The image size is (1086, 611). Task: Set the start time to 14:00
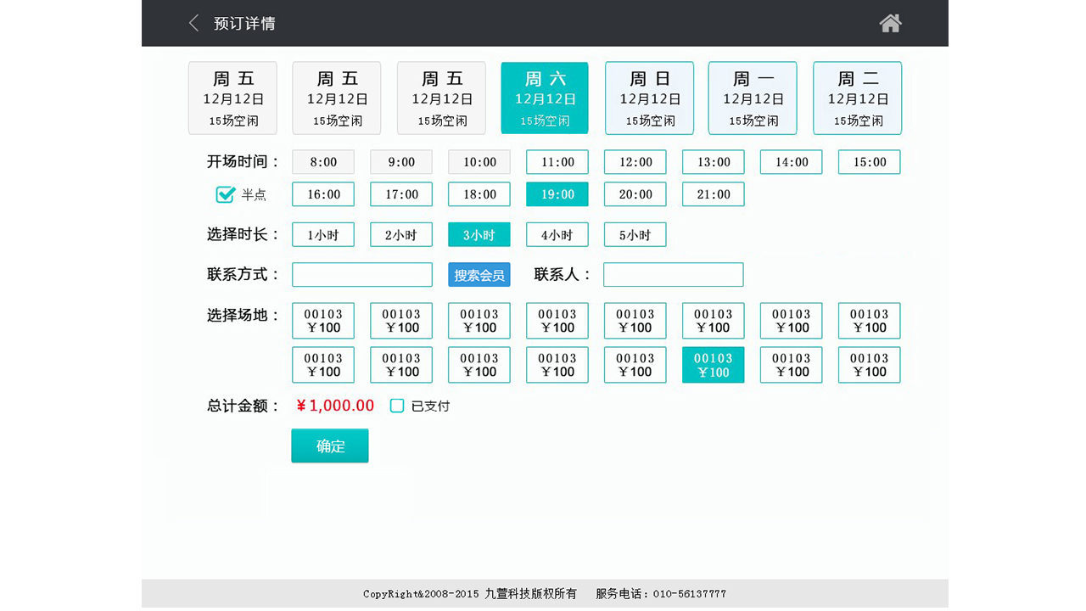[792, 162]
